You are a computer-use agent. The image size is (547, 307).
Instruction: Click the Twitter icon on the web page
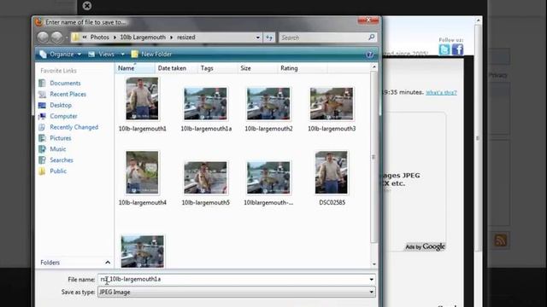(444, 49)
